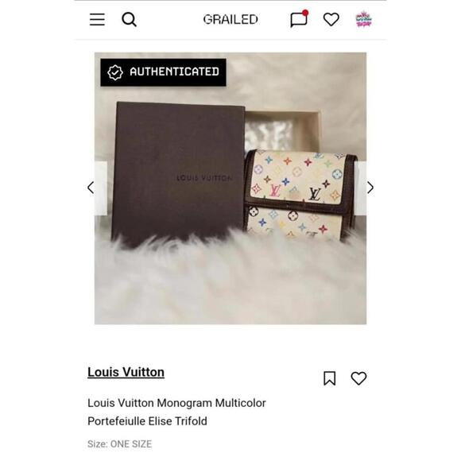Open the hamburger navigation menu
461x461 pixels.
point(97,19)
